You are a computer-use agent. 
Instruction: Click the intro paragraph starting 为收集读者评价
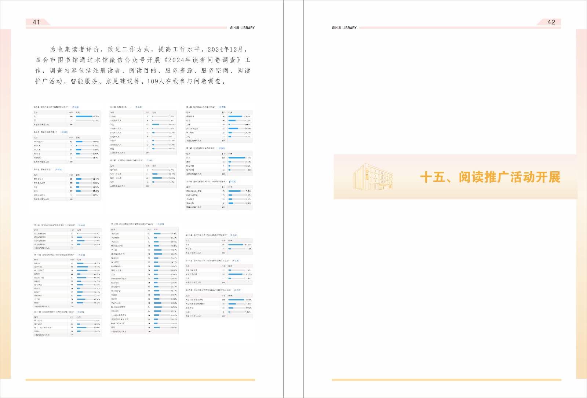[x=143, y=65]
